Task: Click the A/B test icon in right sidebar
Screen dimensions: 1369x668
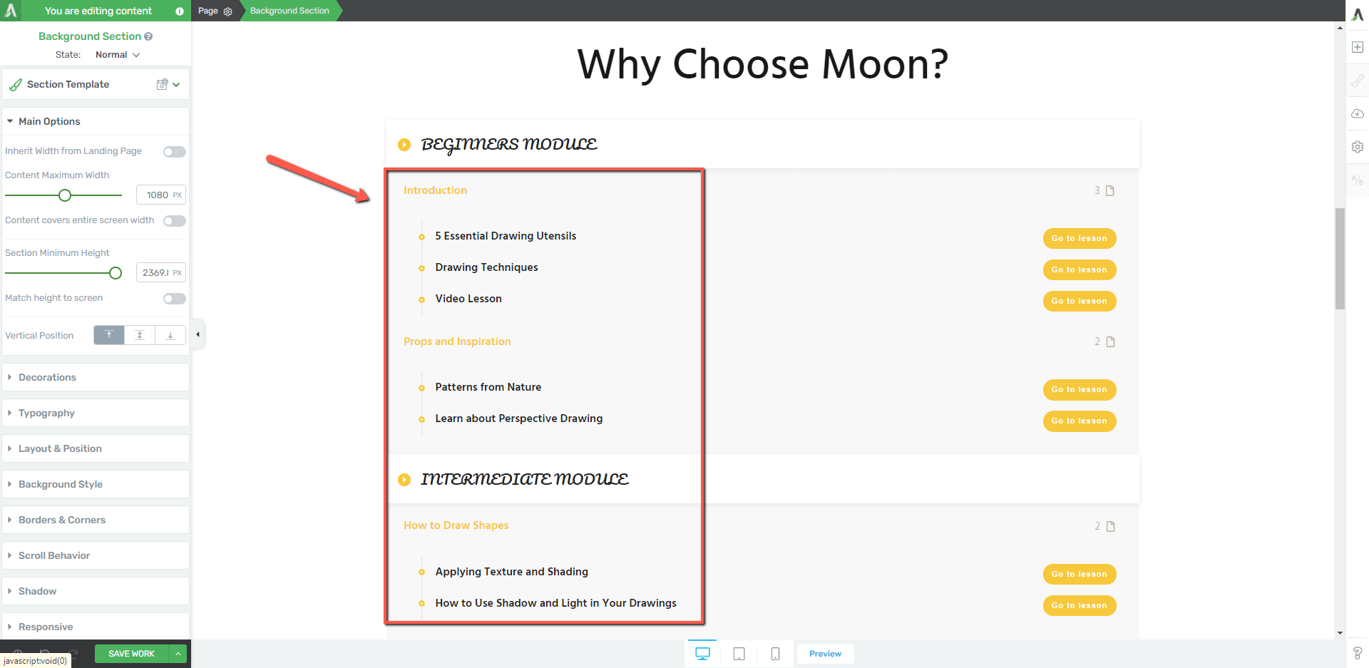Action: point(1358,180)
